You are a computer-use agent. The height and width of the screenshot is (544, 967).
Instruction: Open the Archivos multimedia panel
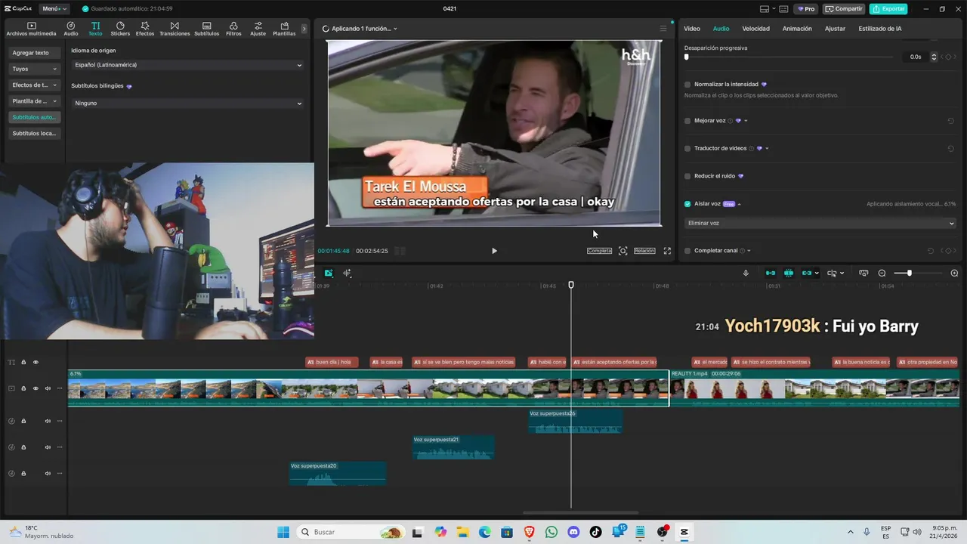[31, 29]
